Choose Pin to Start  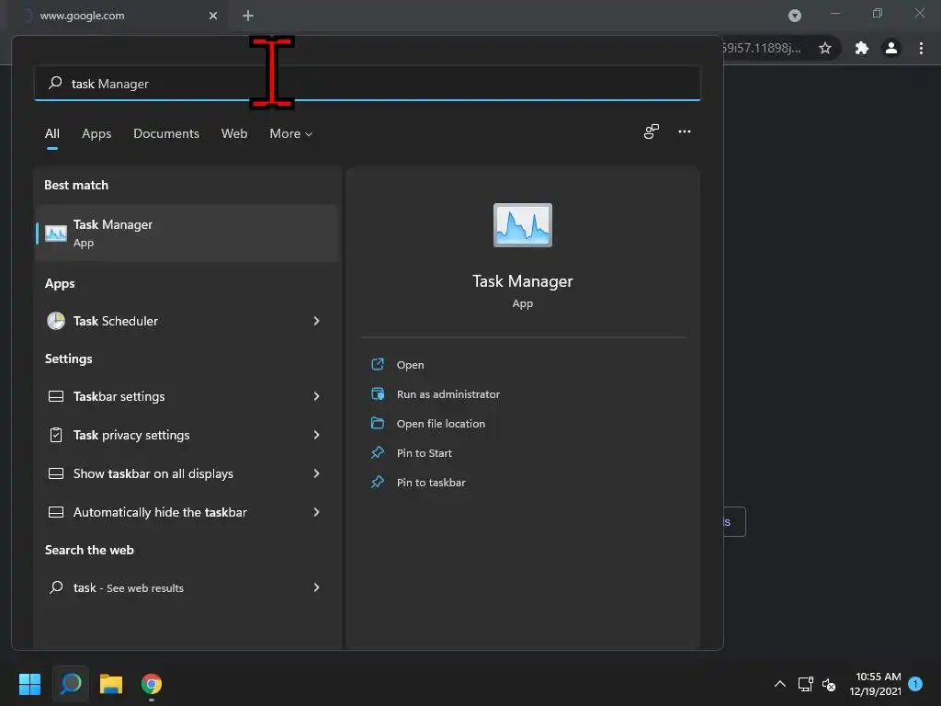425,453
